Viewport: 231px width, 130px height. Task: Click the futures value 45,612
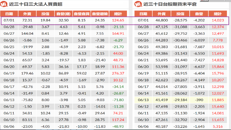(x=162, y=33)
